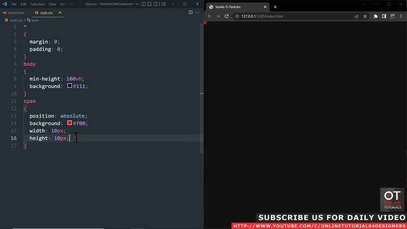The width and height of the screenshot is (407, 229).
Task: Click the 'padding: 0;' declaration
Action: (x=46, y=49)
